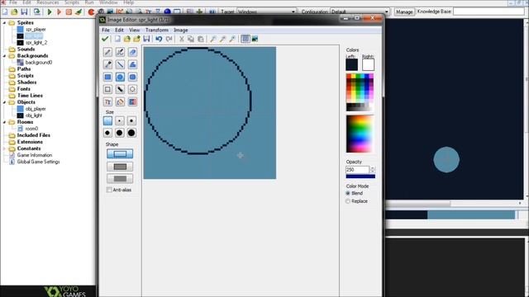The height and width of the screenshot is (297, 529).
Task: Toggle the grid display icon
Action: (245, 39)
